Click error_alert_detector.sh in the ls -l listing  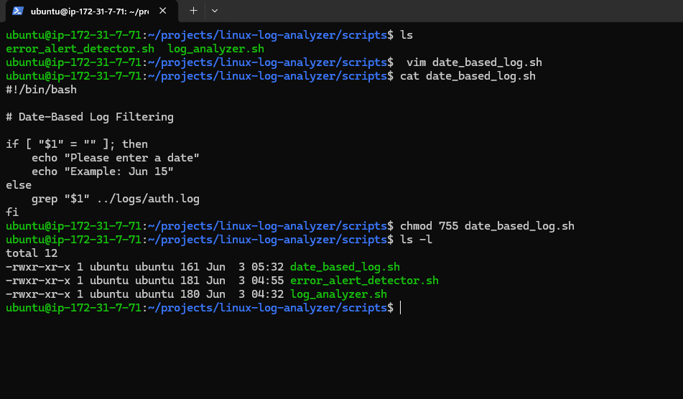point(364,281)
